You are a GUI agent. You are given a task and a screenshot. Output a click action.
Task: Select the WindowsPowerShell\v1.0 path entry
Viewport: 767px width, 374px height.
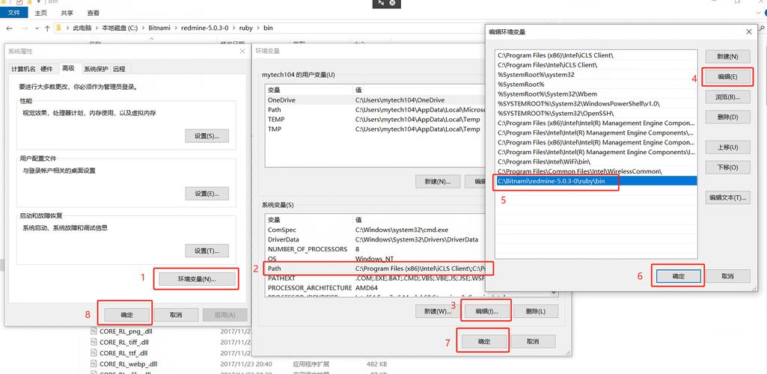tap(596, 104)
